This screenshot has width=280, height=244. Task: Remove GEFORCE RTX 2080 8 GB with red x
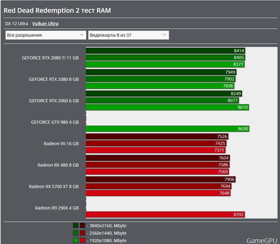82,79
